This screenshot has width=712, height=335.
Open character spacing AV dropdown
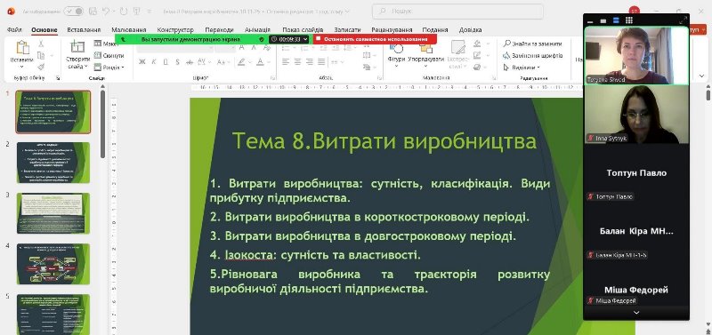coord(205,61)
